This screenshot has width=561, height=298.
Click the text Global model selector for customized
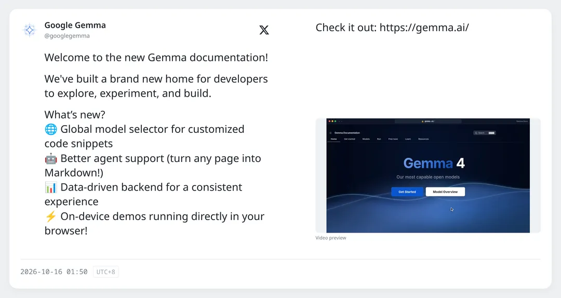152,129
